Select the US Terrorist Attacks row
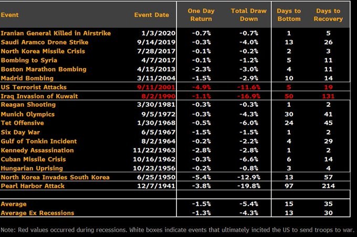This screenshot has height=237, width=357. pyautogui.click(x=34, y=87)
